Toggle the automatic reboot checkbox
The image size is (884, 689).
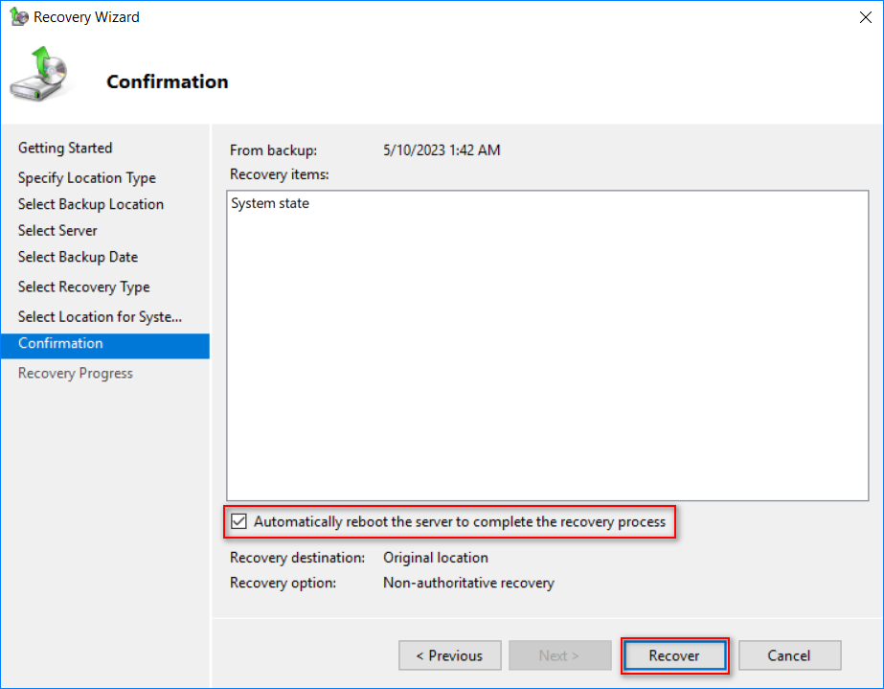239,521
